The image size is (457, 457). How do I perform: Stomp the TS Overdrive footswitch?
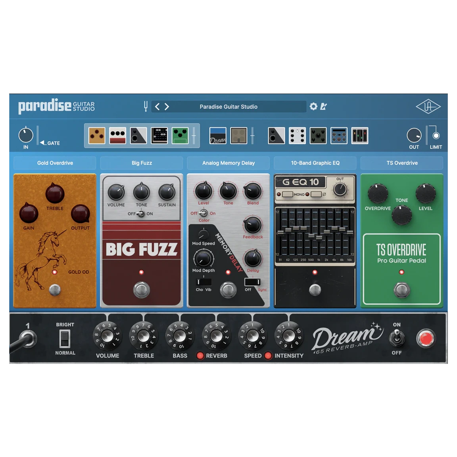click(x=401, y=290)
